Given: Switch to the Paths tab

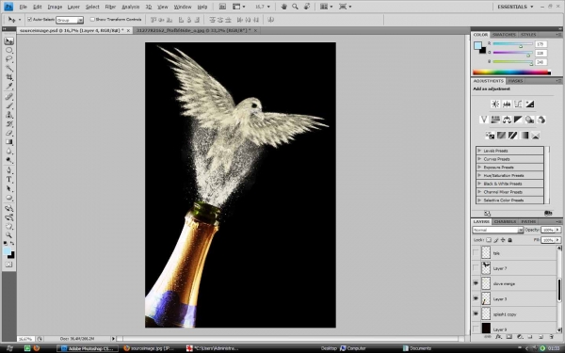Looking at the screenshot, I should coord(528,221).
